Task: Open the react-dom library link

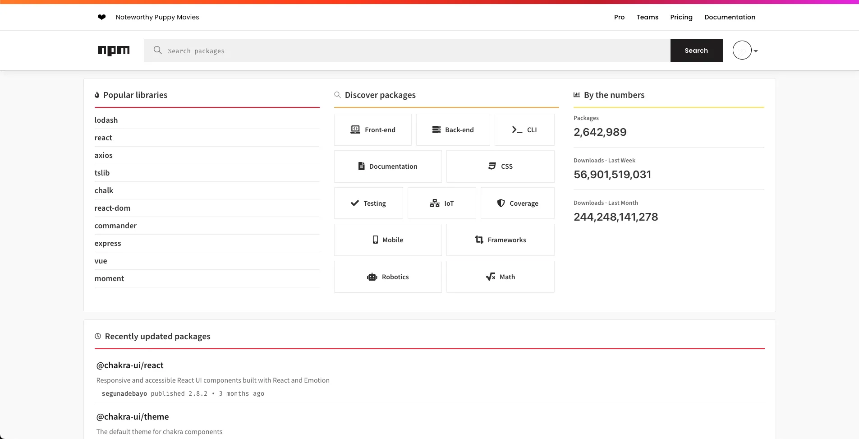Action: coord(112,208)
